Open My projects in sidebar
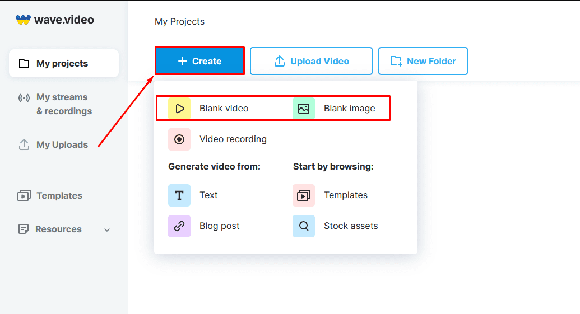 (x=64, y=63)
